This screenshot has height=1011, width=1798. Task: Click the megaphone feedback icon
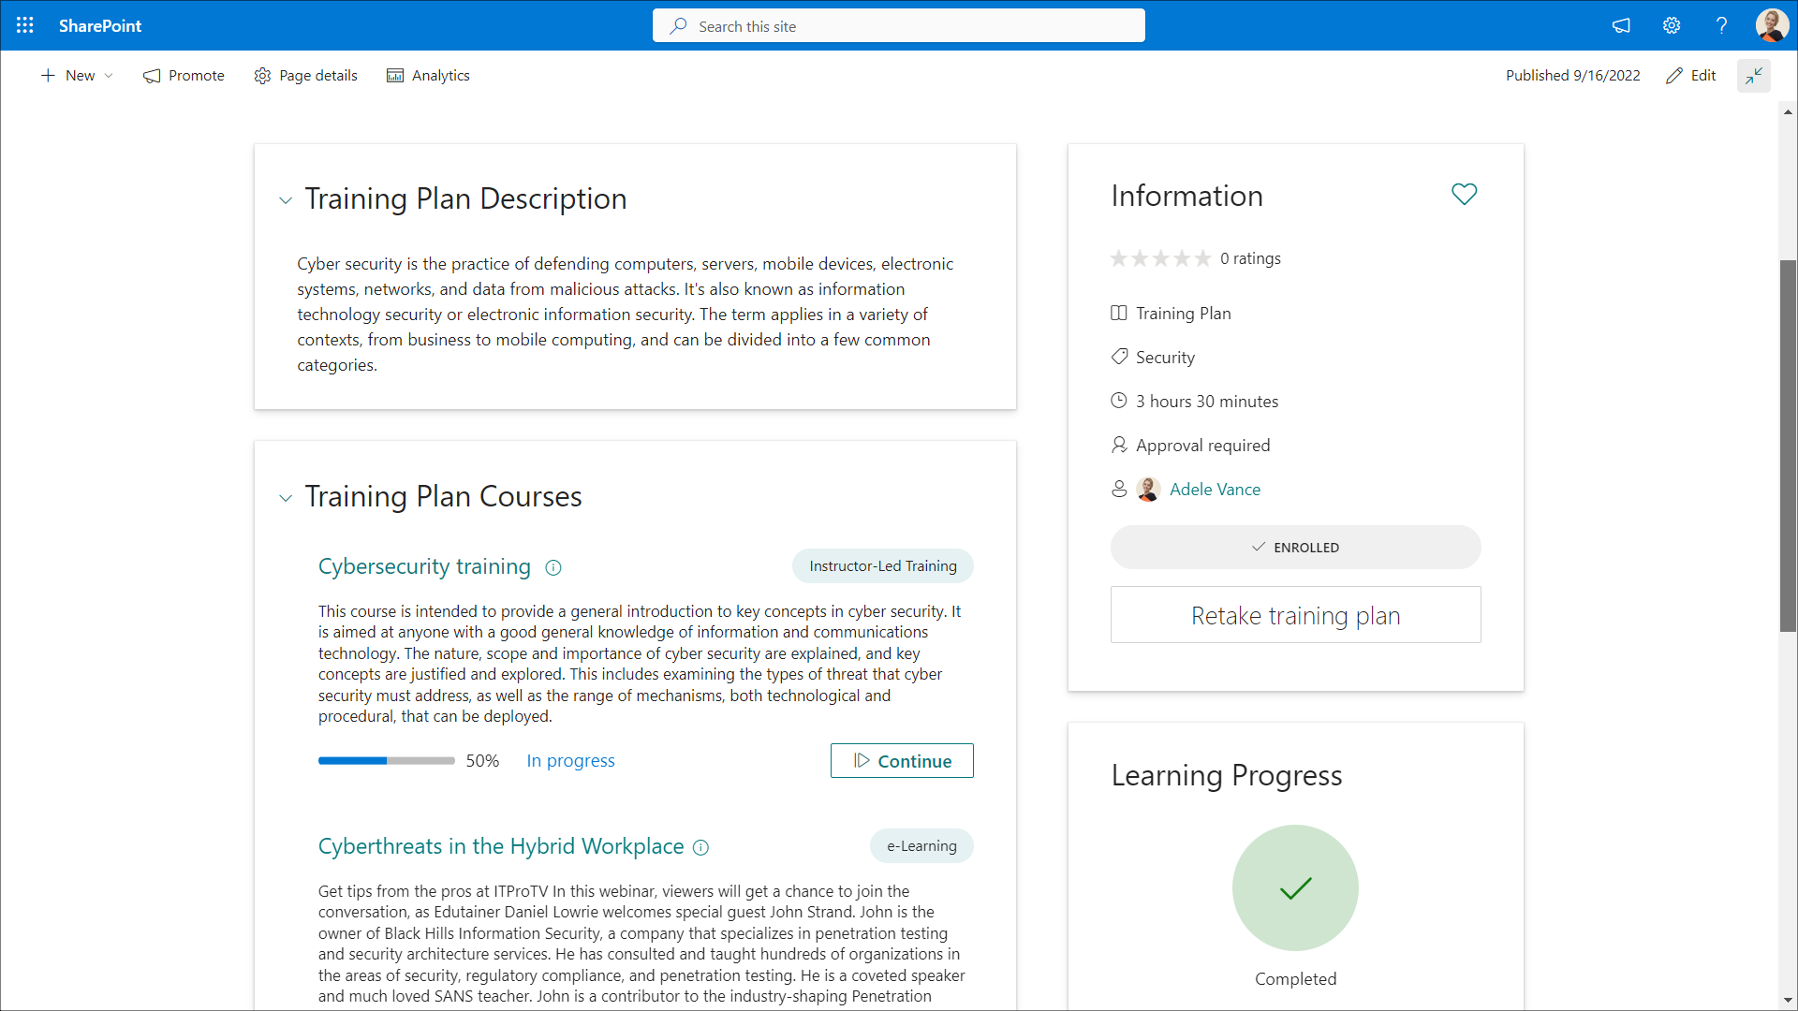click(1621, 25)
